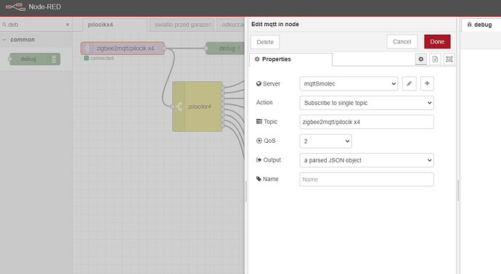Open node appearance settings icon
Screen dimensions: 501x274
[449, 59]
